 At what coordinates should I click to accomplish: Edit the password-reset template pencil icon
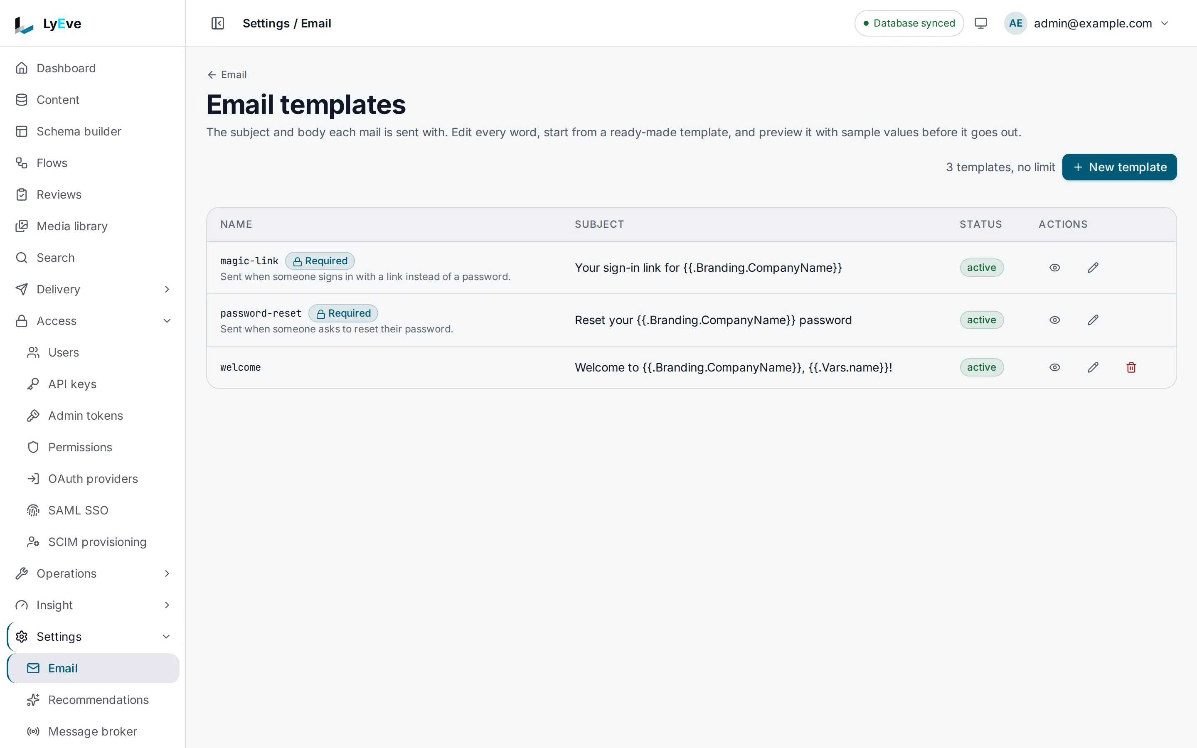[1093, 320]
